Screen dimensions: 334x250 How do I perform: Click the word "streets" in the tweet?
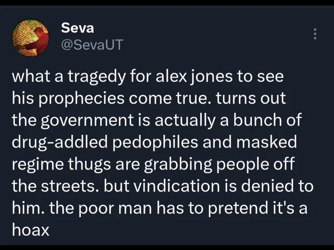[x=68, y=186]
